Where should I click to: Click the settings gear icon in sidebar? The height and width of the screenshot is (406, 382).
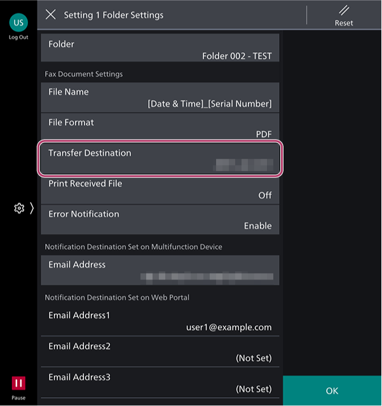point(19,208)
